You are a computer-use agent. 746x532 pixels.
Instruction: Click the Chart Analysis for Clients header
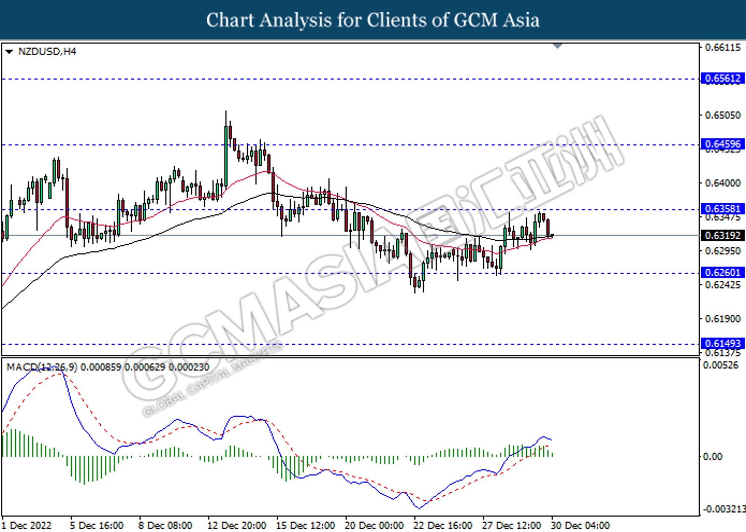point(373,20)
